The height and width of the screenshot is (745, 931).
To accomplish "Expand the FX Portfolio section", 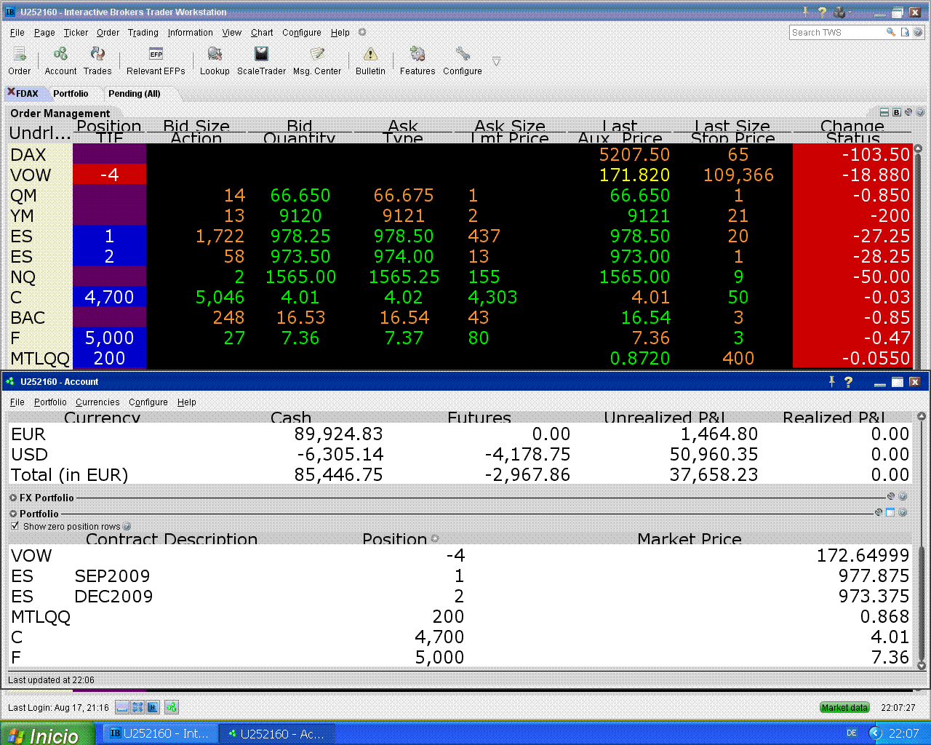I will coord(13,498).
